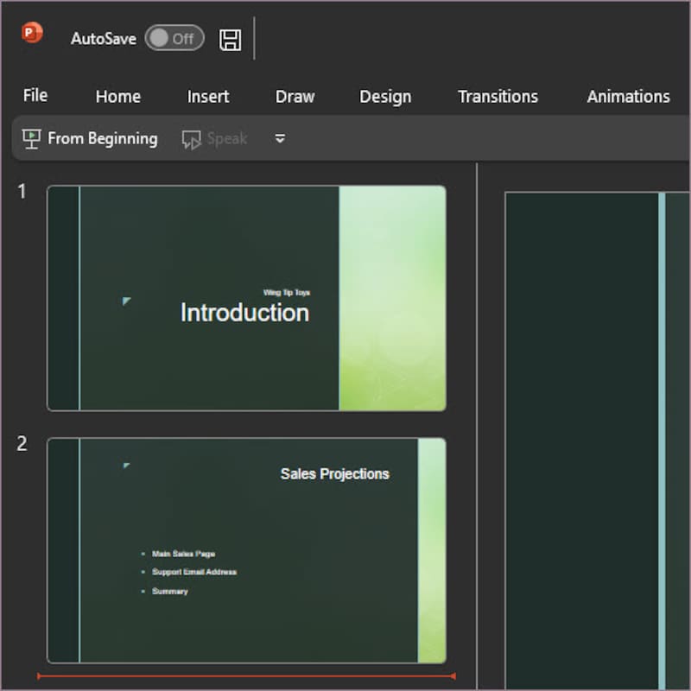691x691 pixels.
Task: Open the File menu
Action: pyautogui.click(x=35, y=96)
